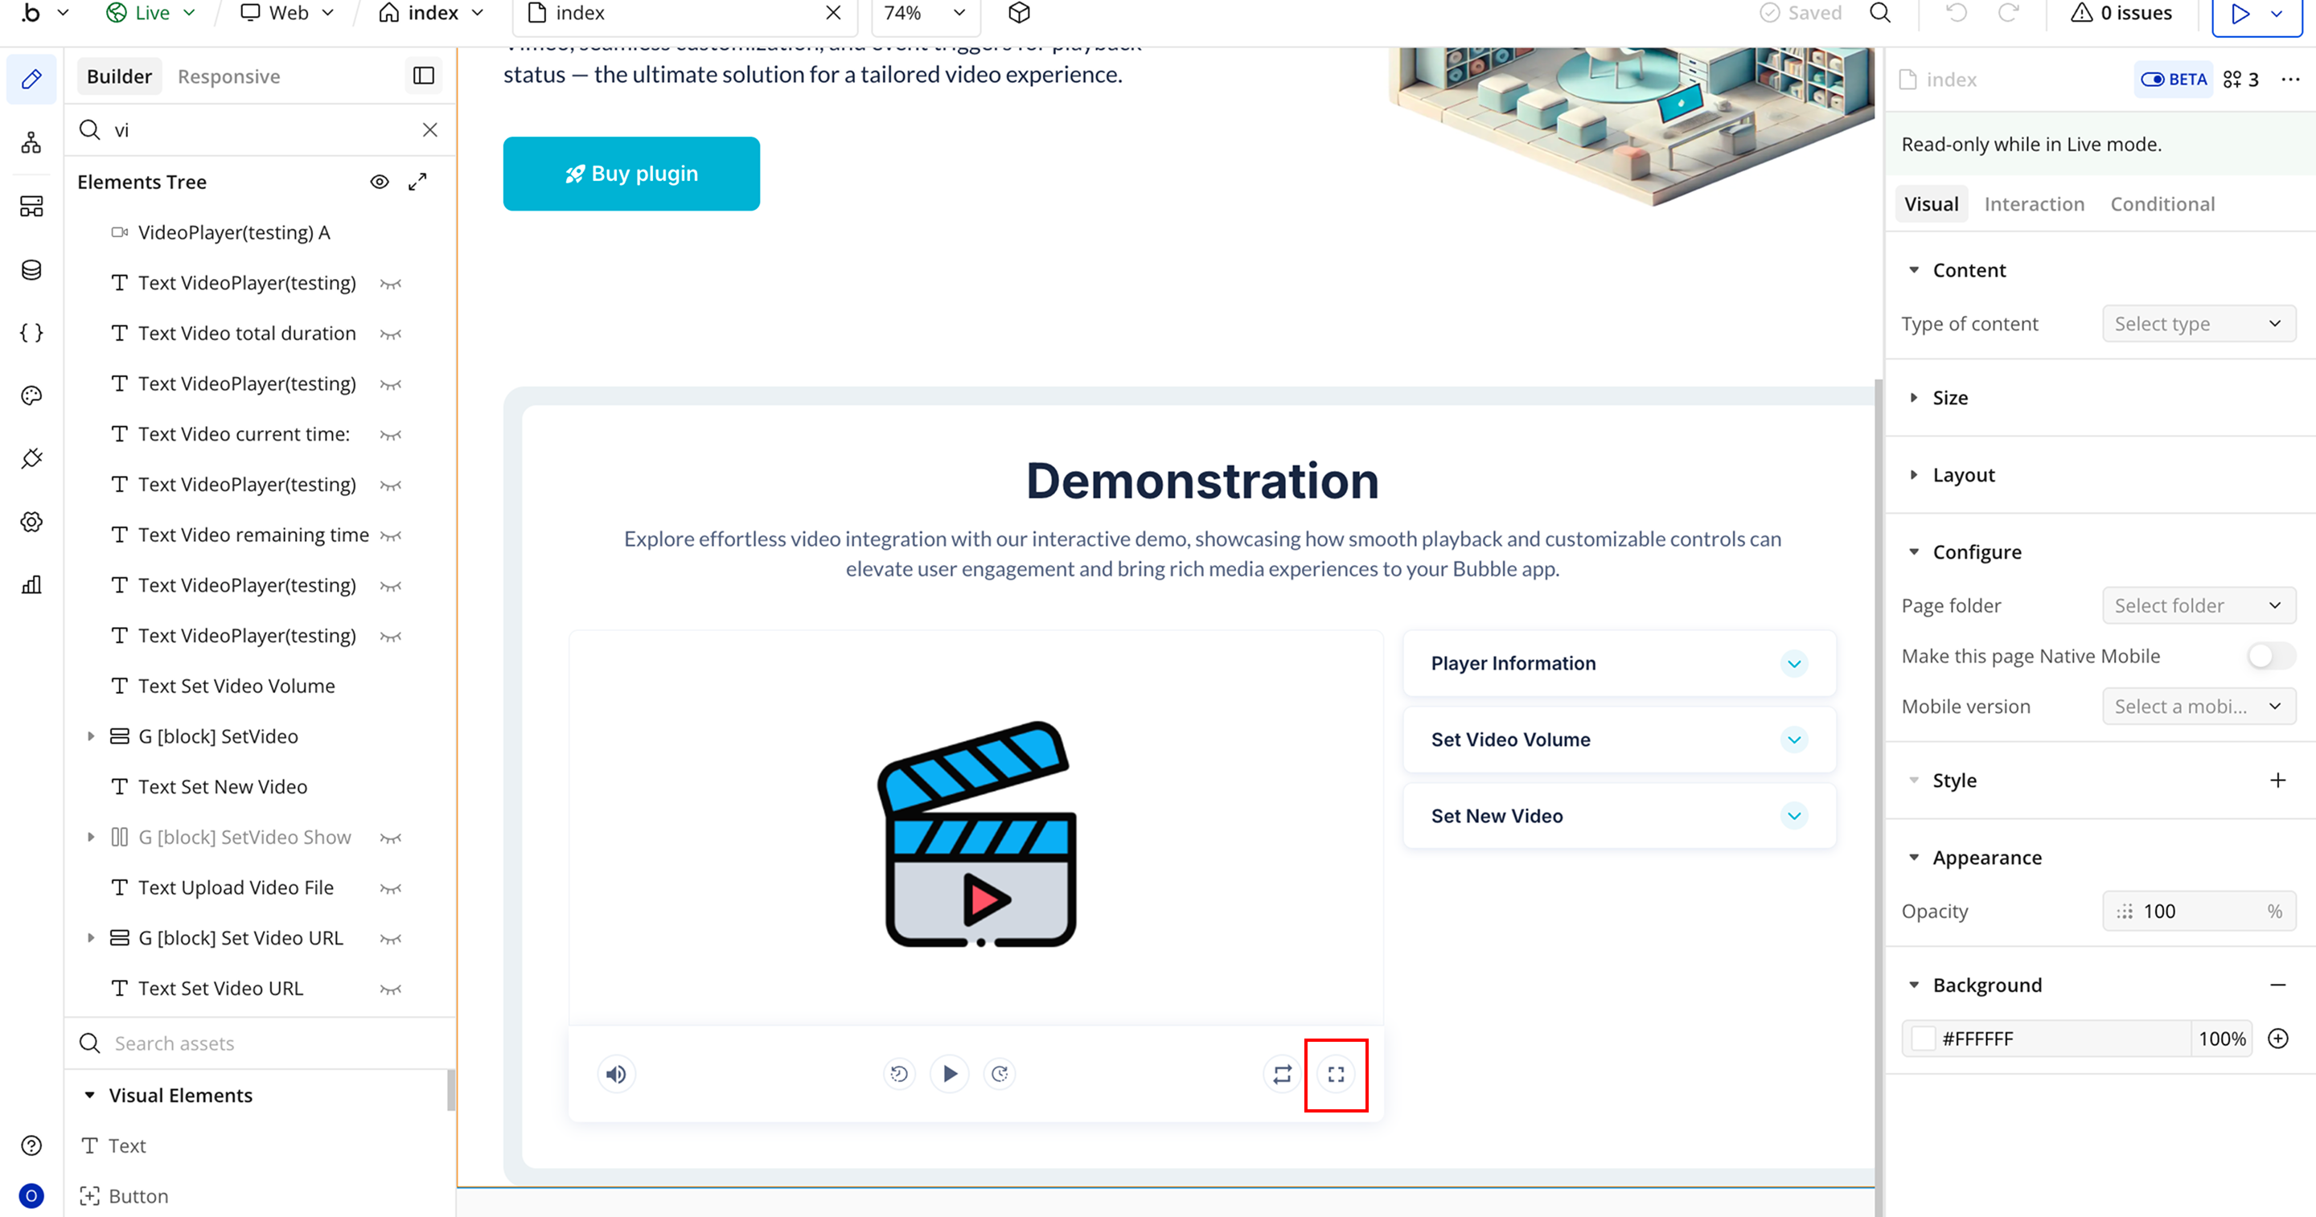Open the Data tab in left sidebar
The width and height of the screenshot is (2316, 1217).
coord(31,269)
